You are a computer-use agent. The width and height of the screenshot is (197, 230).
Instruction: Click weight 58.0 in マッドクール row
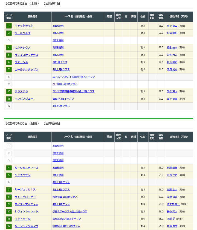[x=161, y=219]
